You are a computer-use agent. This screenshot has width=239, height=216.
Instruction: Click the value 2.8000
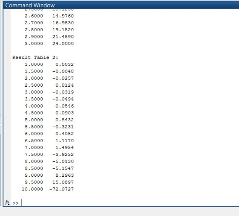[x=34, y=30]
